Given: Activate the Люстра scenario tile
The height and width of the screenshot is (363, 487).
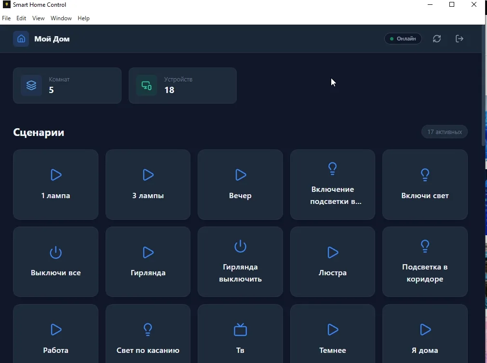Looking at the screenshot, I should 332,262.
